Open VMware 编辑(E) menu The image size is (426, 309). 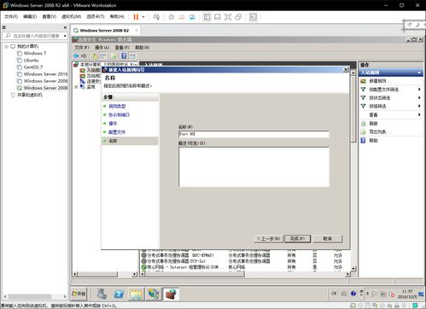tap(30, 17)
